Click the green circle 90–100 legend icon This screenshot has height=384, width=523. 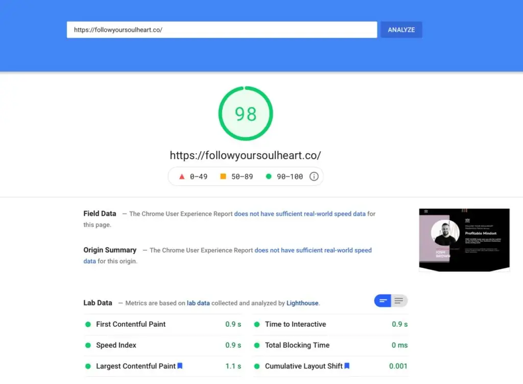pos(269,176)
